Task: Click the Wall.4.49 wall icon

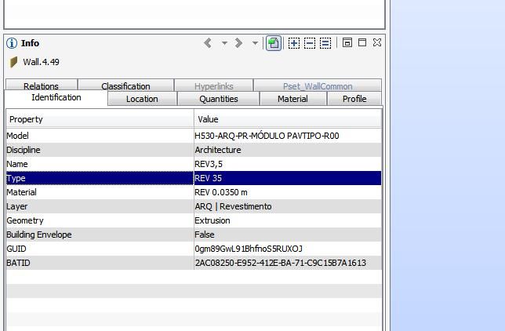Action: point(13,62)
